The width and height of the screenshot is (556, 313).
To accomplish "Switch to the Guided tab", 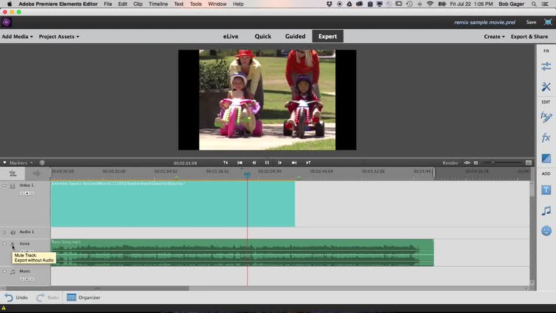I will [x=295, y=37].
